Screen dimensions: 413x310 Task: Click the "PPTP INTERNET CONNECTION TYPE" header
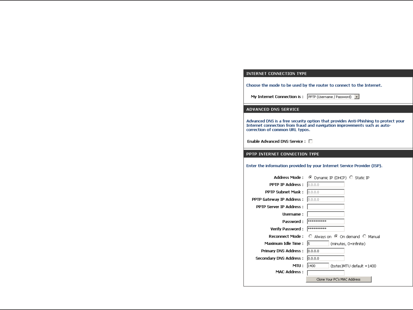[x=328, y=154]
